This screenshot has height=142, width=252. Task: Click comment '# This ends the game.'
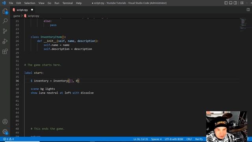click(x=48, y=129)
